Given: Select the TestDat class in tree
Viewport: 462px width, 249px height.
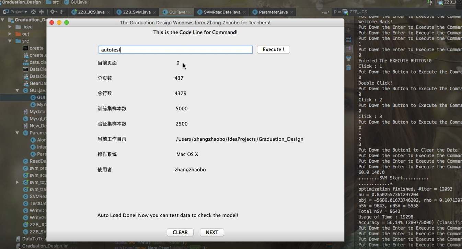Looking at the screenshot, I should [35, 203].
